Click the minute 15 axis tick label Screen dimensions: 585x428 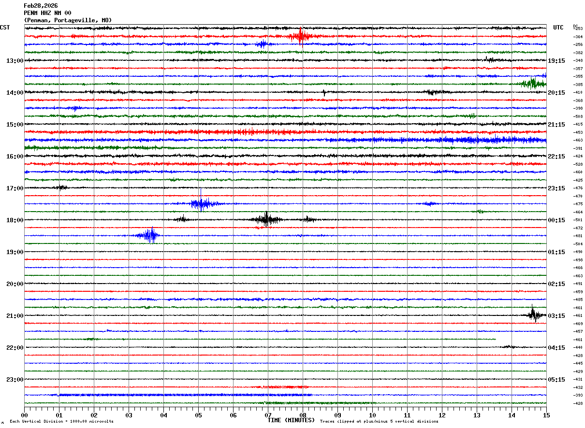pos(546,415)
